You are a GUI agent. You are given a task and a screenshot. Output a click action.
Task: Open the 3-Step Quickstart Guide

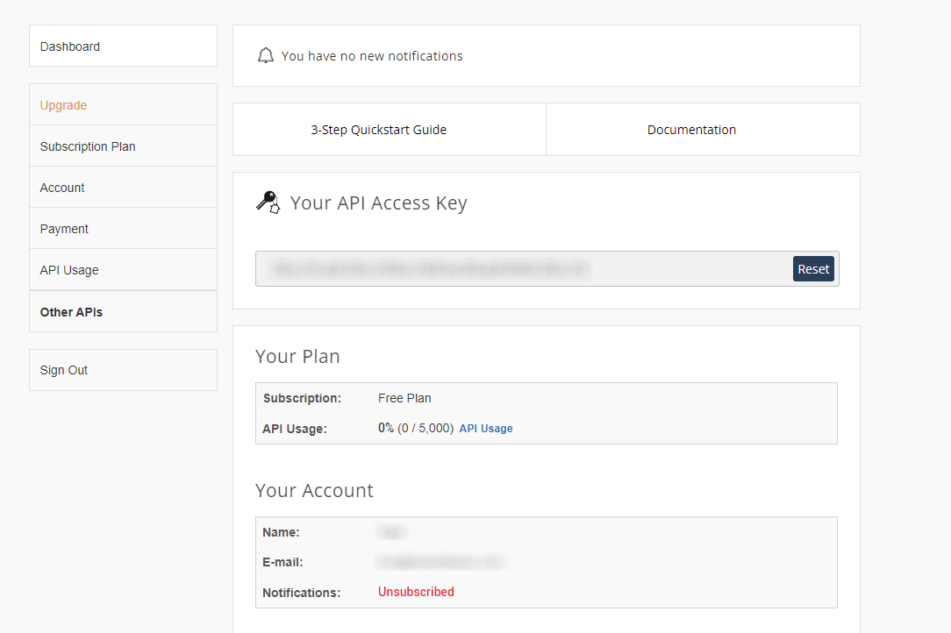tap(379, 130)
